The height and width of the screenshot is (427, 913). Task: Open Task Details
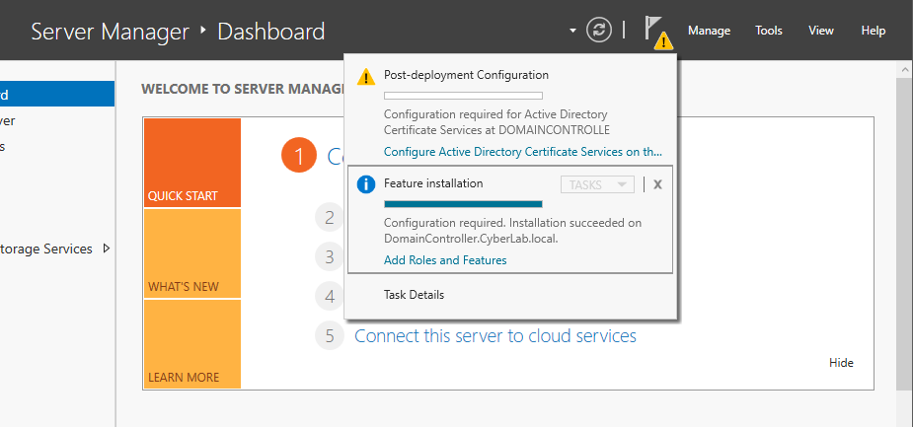click(x=414, y=295)
